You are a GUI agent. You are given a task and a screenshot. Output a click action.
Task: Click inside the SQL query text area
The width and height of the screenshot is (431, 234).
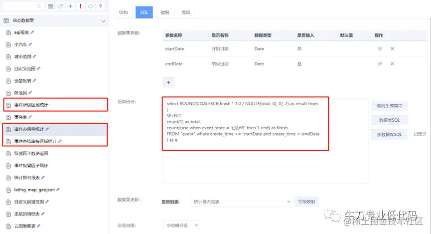(x=265, y=140)
